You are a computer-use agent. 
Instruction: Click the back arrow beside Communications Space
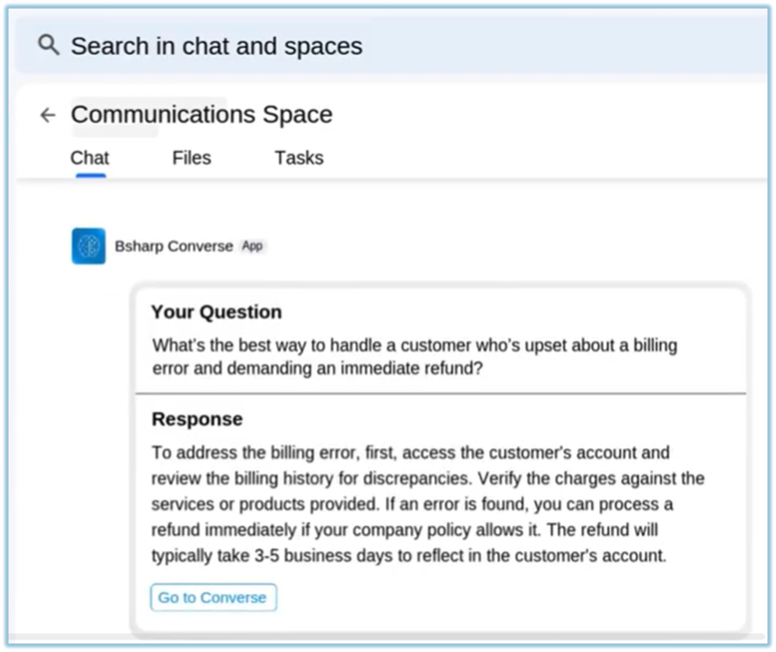(x=48, y=115)
